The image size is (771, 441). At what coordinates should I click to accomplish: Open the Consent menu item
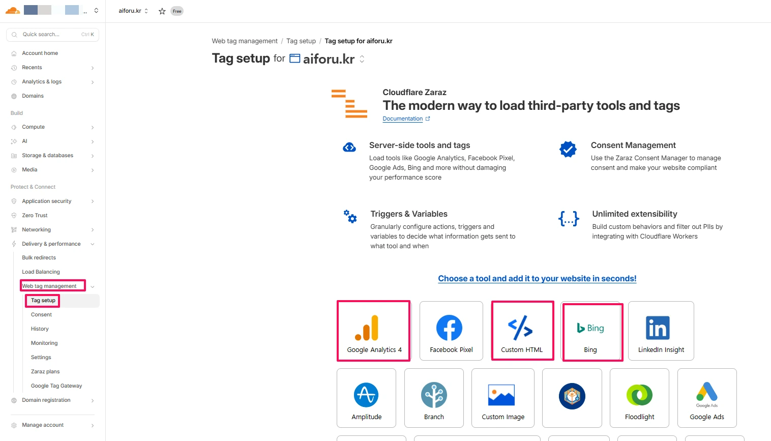(41, 315)
